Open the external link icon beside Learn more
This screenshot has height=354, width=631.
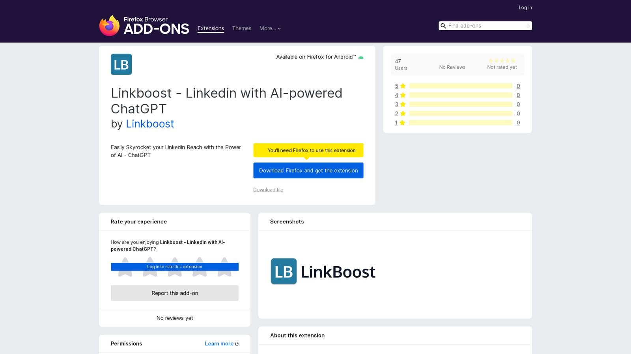click(237, 344)
